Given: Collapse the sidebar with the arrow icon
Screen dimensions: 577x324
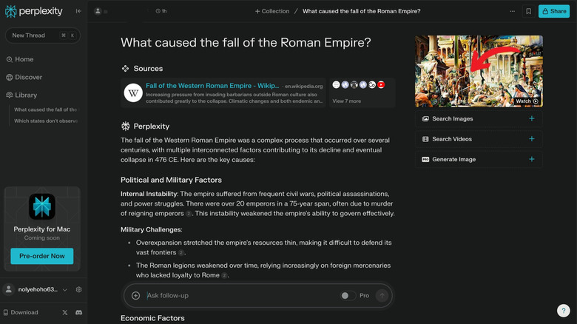Looking at the screenshot, I should tap(78, 11).
